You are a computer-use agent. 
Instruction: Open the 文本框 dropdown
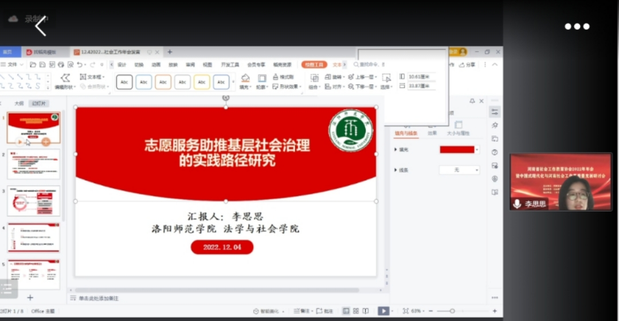(92, 77)
